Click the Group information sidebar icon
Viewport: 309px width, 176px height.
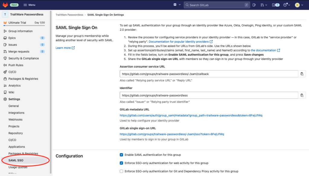pos(5,31)
